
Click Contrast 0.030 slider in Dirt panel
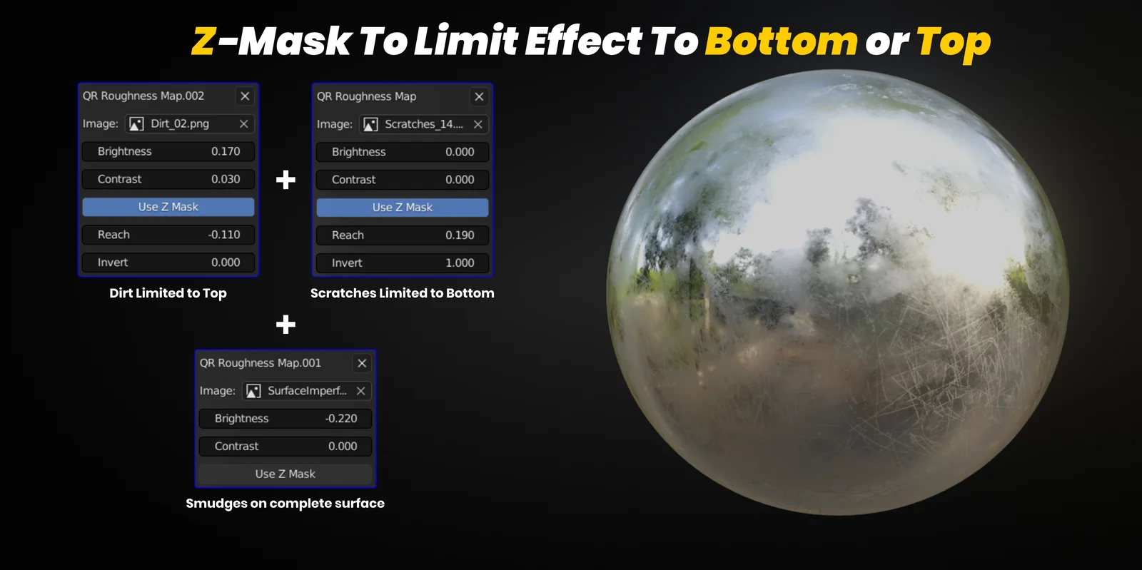tap(168, 179)
